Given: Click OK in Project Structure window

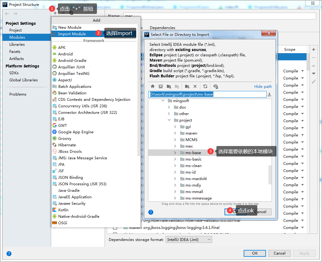Looking at the screenshot, I should [255, 253].
